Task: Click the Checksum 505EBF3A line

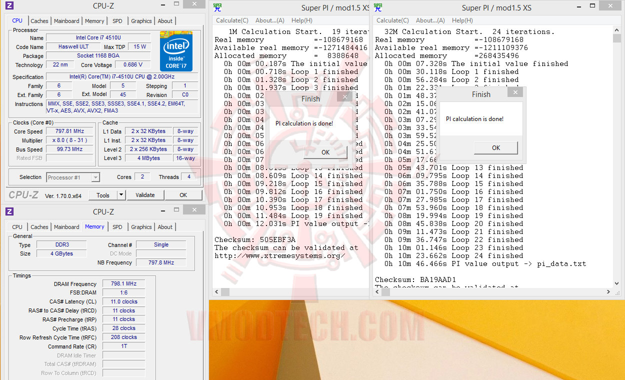Action: [255, 239]
